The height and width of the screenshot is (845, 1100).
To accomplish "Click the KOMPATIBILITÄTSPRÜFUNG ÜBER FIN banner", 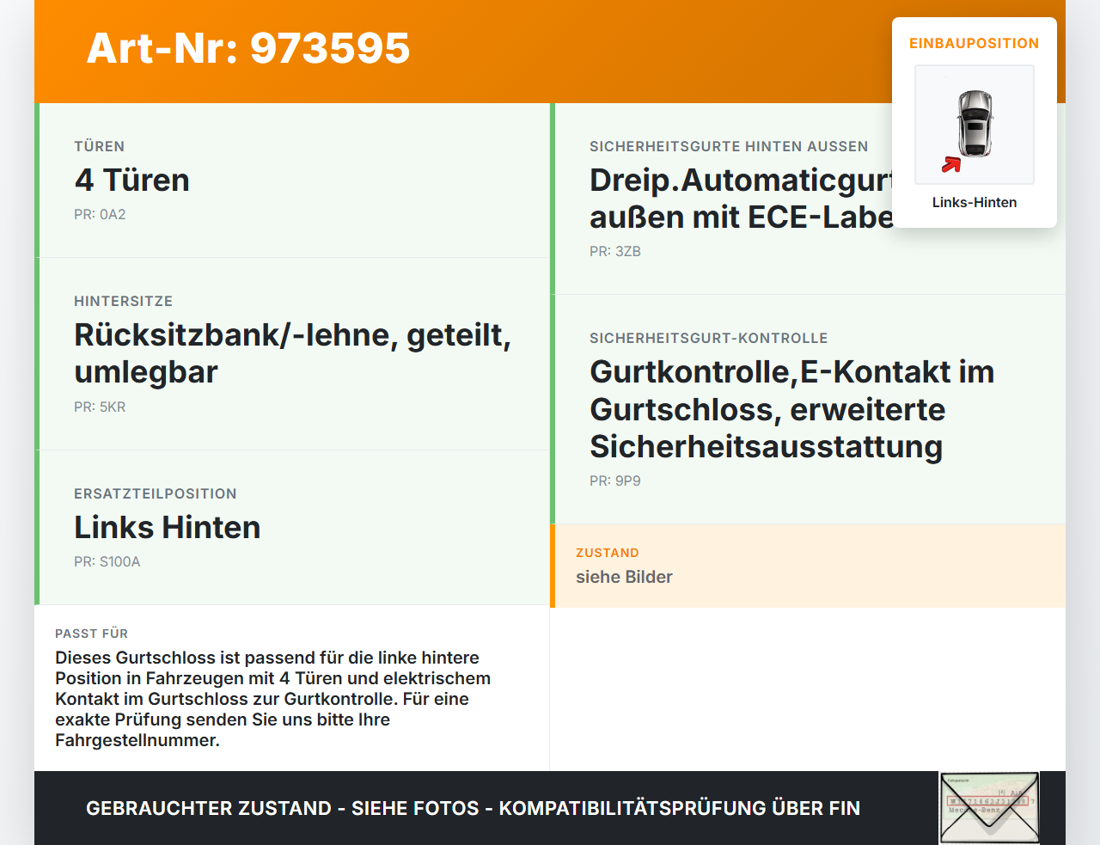I will 473,809.
